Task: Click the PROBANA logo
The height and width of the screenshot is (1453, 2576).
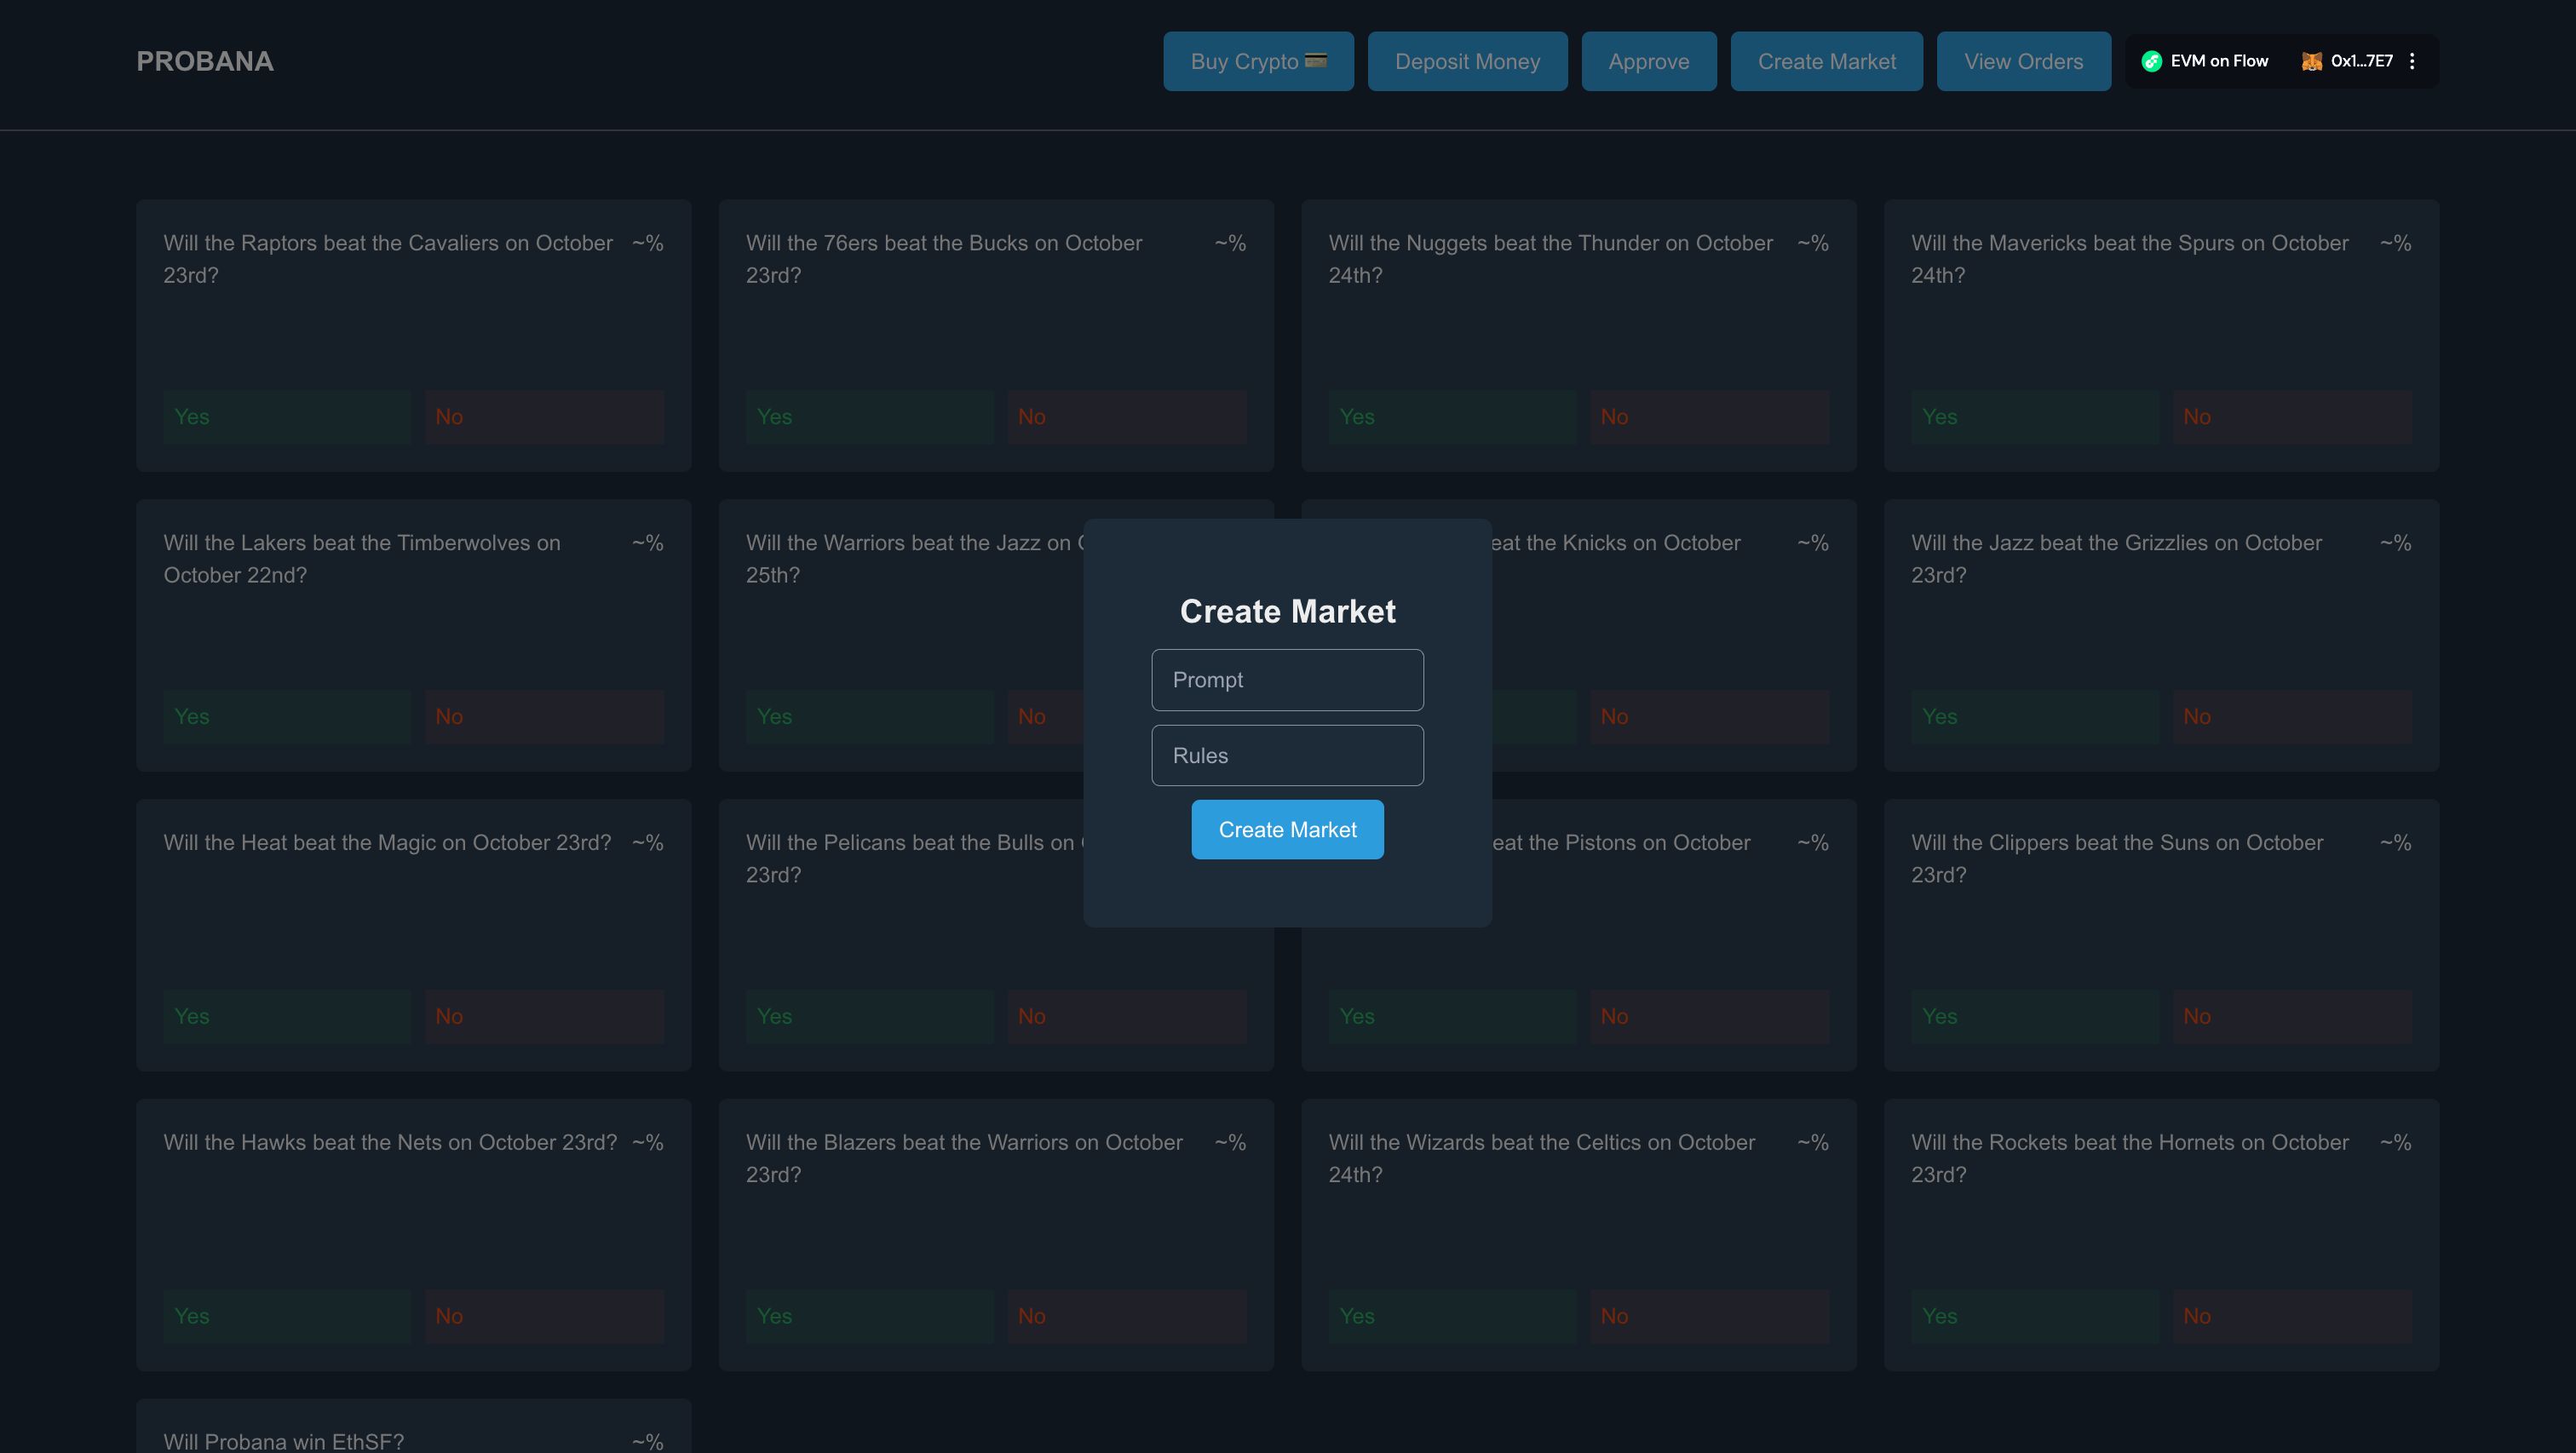Action: (x=205, y=61)
